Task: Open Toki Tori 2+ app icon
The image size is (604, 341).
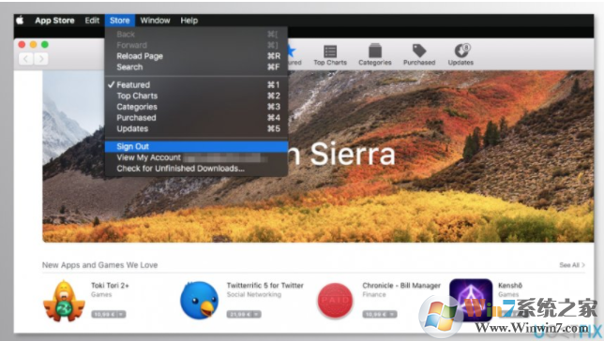Action: pyautogui.click(x=64, y=301)
